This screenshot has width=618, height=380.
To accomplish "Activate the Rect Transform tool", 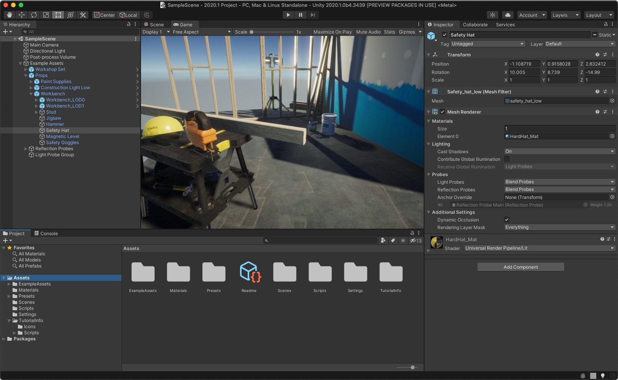I will click(58, 15).
